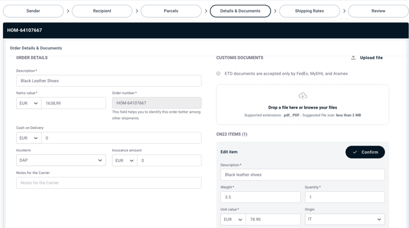This screenshot has height=228, width=409.
Task: Go to the Sender step tab
Action: click(33, 11)
